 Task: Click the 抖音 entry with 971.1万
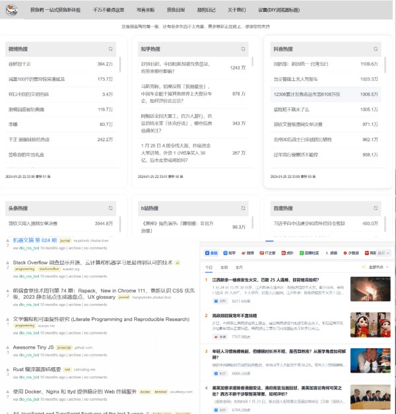point(325,125)
